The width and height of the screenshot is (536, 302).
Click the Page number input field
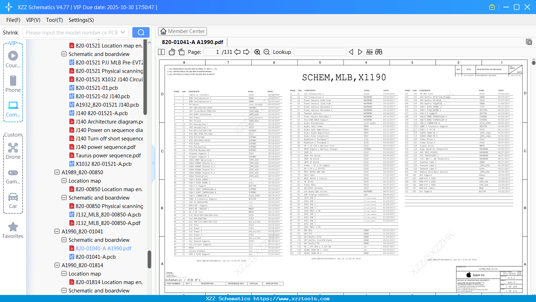212,52
